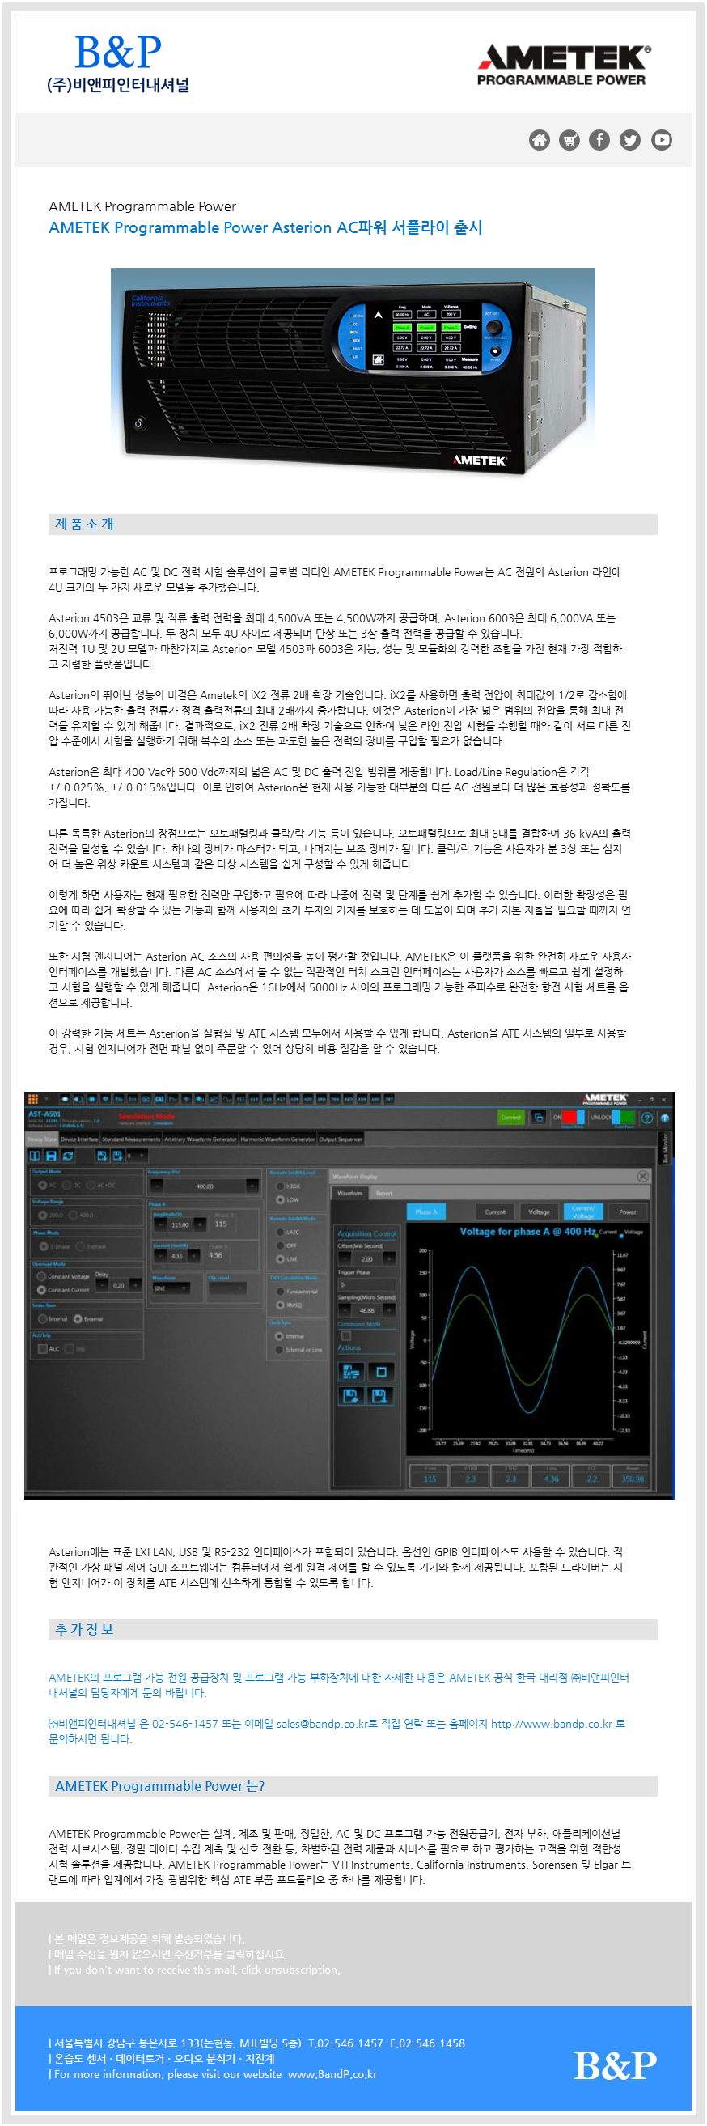The image size is (707, 2126).
Task: Select the Current/Voltage view button
Action: [584, 1212]
